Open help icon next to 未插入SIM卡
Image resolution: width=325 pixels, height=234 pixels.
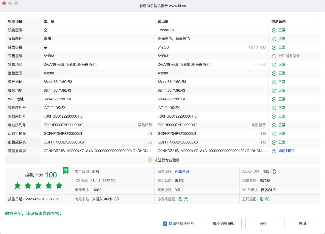pos(117,199)
